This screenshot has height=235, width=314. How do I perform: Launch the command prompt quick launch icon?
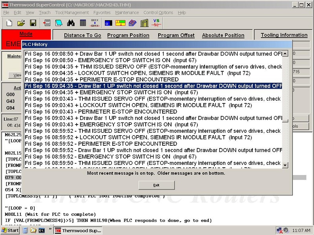click(42, 230)
